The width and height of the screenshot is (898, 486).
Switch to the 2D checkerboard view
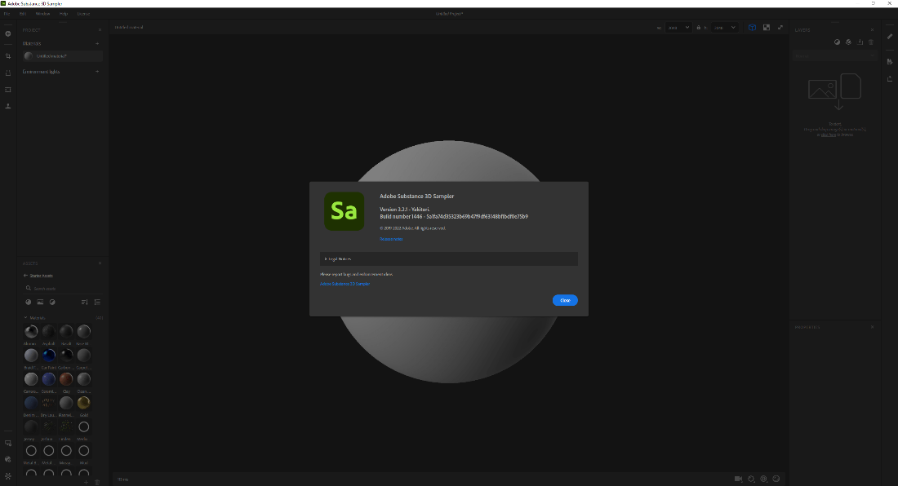pyautogui.click(x=767, y=27)
